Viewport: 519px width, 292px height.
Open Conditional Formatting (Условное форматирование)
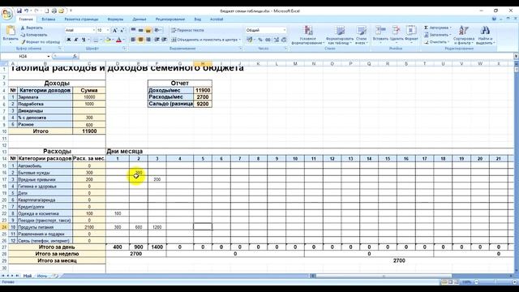coord(308,35)
